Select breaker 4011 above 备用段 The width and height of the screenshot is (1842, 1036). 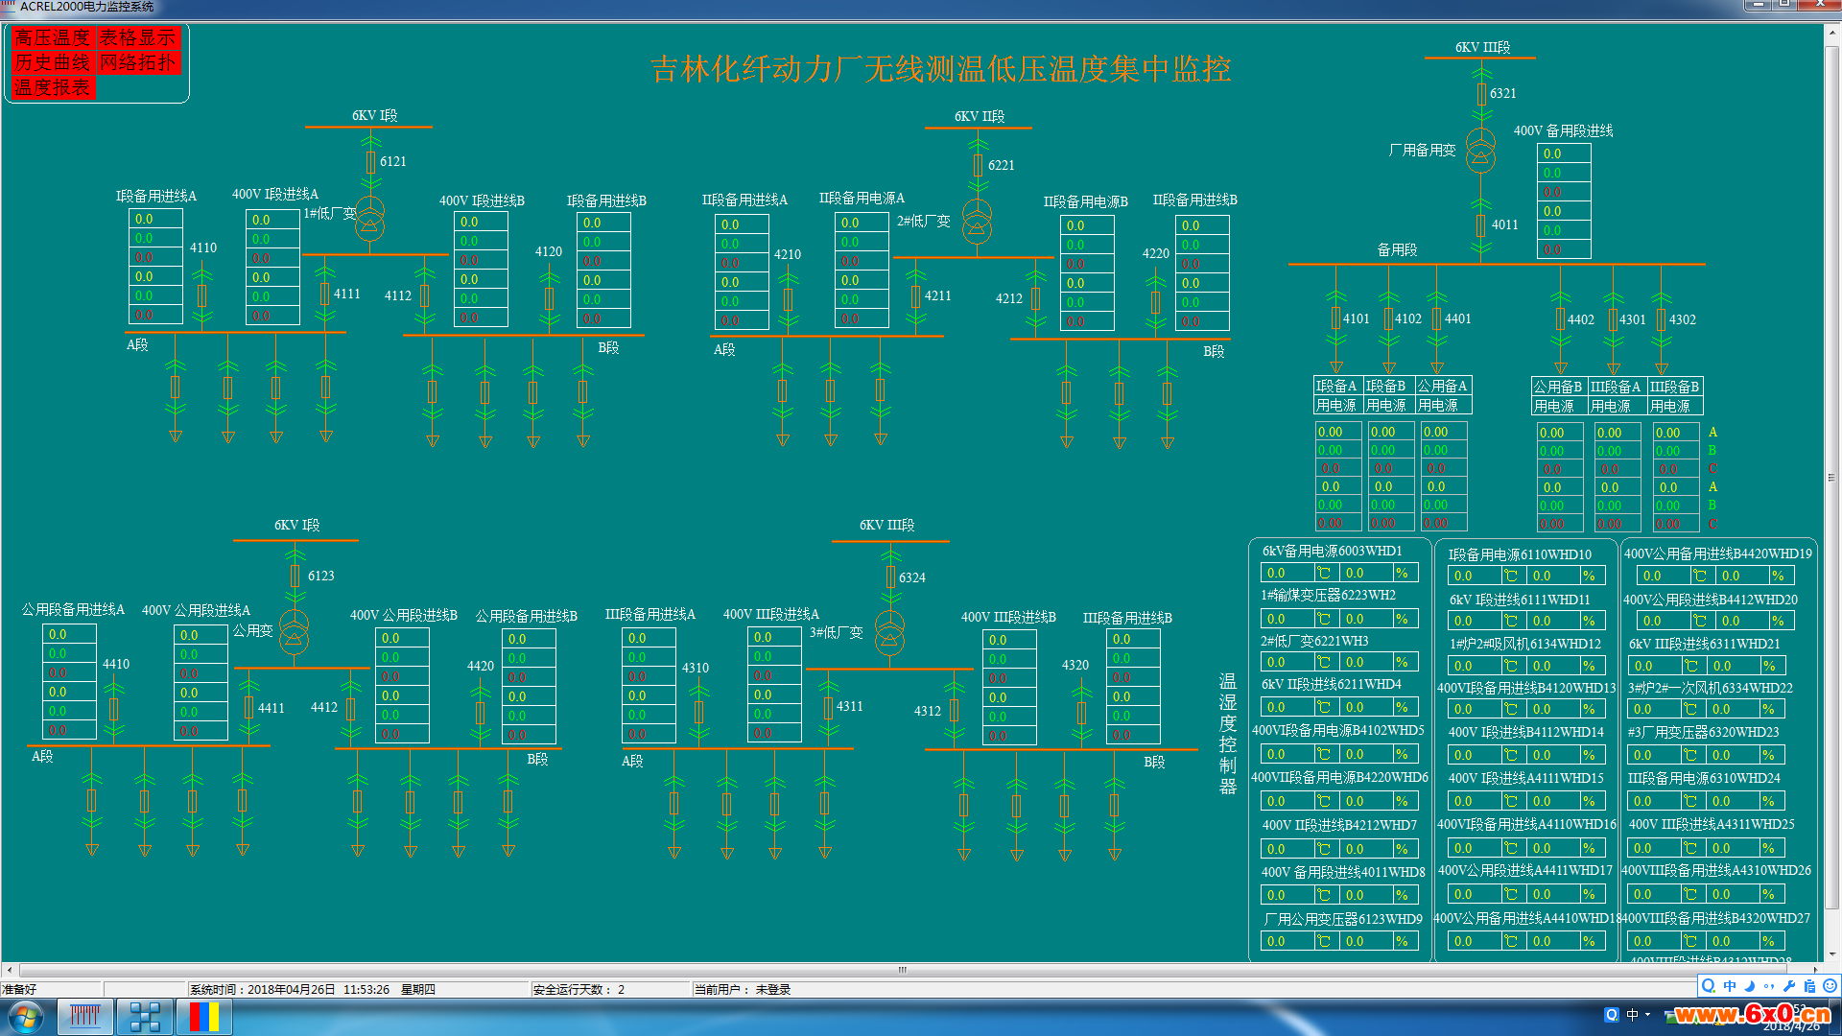click(1481, 225)
